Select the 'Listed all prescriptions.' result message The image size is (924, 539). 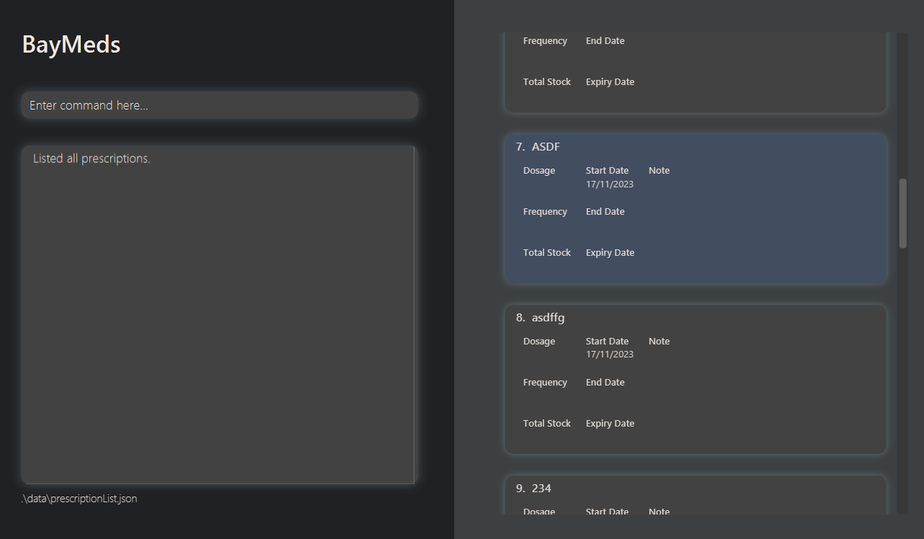click(92, 159)
